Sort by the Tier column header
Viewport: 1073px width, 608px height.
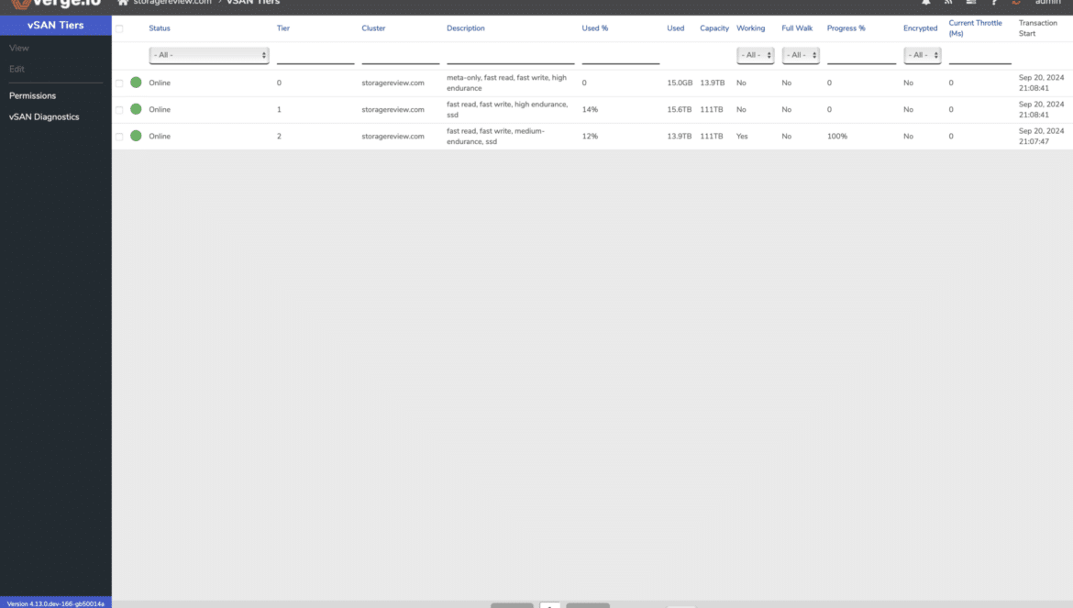283,28
